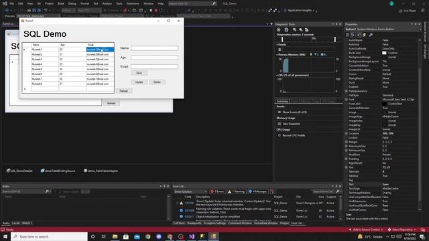Click the Show Events link

coord(294,112)
